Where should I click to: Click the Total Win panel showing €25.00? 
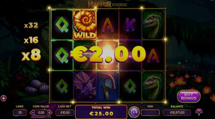pyautogui.click(x=101, y=112)
